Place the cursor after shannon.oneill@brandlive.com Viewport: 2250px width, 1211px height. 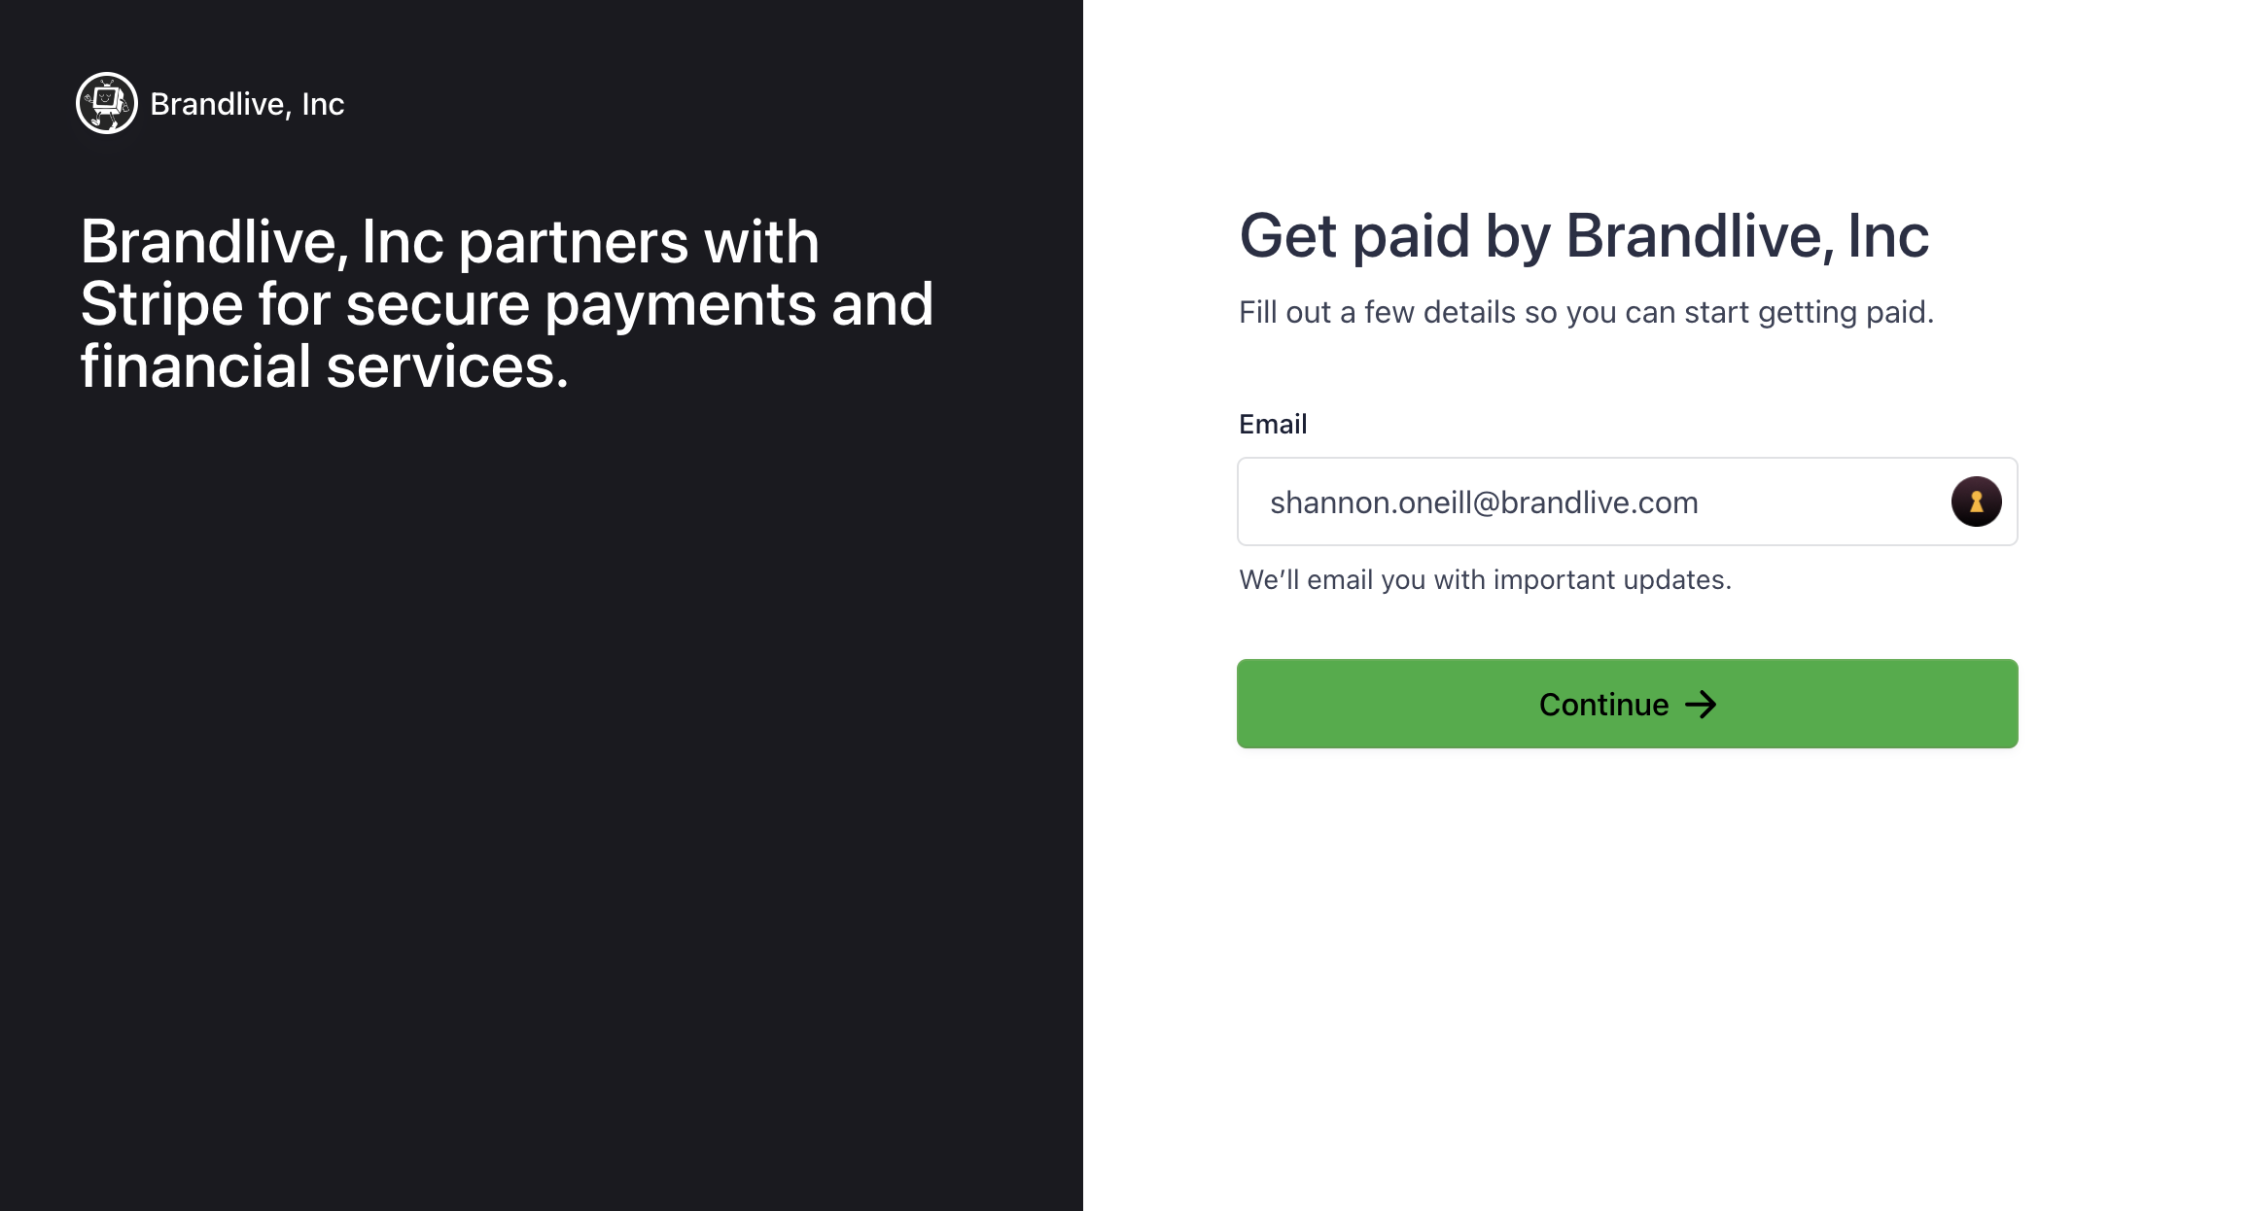(x=1702, y=502)
